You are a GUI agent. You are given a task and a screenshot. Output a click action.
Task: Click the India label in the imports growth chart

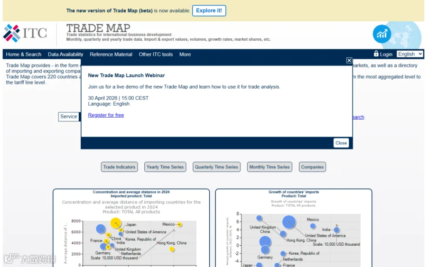pyautogui.click(x=326, y=230)
